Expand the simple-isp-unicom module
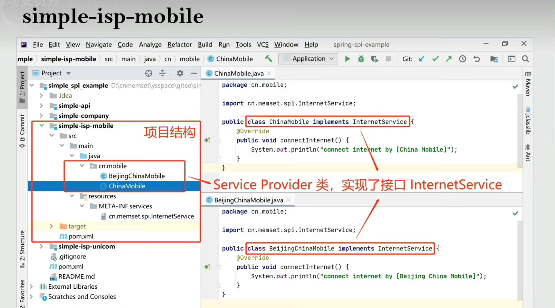This screenshot has height=308, width=555. (x=41, y=246)
